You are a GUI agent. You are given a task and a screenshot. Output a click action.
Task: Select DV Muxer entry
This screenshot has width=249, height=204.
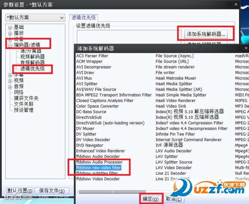click(85, 129)
